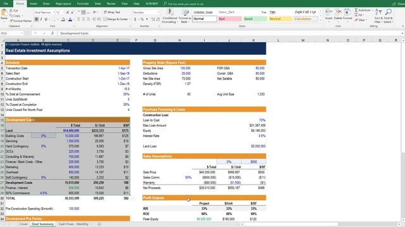Decrease font size with the smaller A icon
Screen dimensions: 405x227
click(x=72, y=13)
